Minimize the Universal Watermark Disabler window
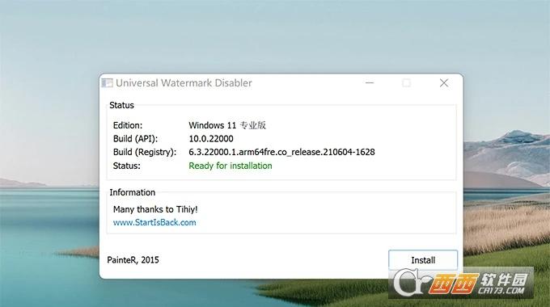550x307 pixels. [x=370, y=83]
